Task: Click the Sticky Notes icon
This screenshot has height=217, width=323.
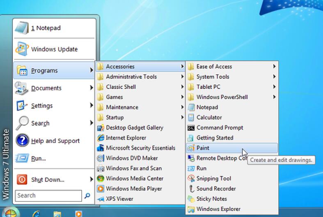Action: point(191,199)
